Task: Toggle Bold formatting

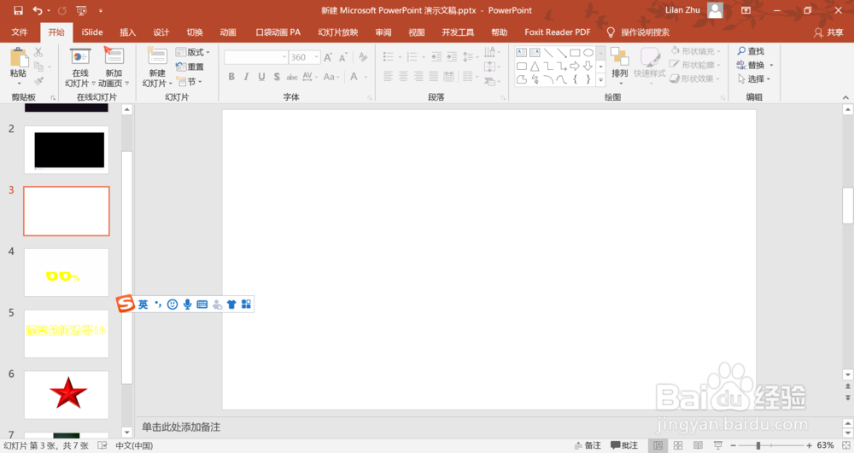Action: point(231,77)
